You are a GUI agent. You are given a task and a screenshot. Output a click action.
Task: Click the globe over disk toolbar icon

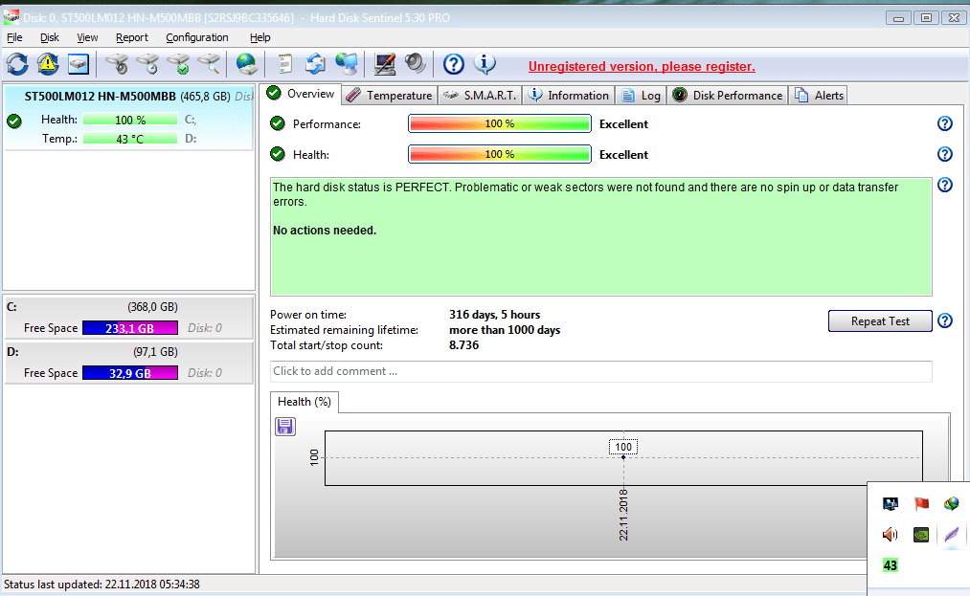pyautogui.click(x=247, y=64)
